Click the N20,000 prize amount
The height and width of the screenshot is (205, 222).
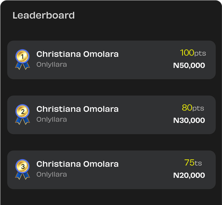pyautogui.click(x=189, y=175)
